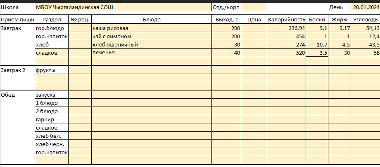Select the date cell 20.01.2024

click(x=365, y=7)
